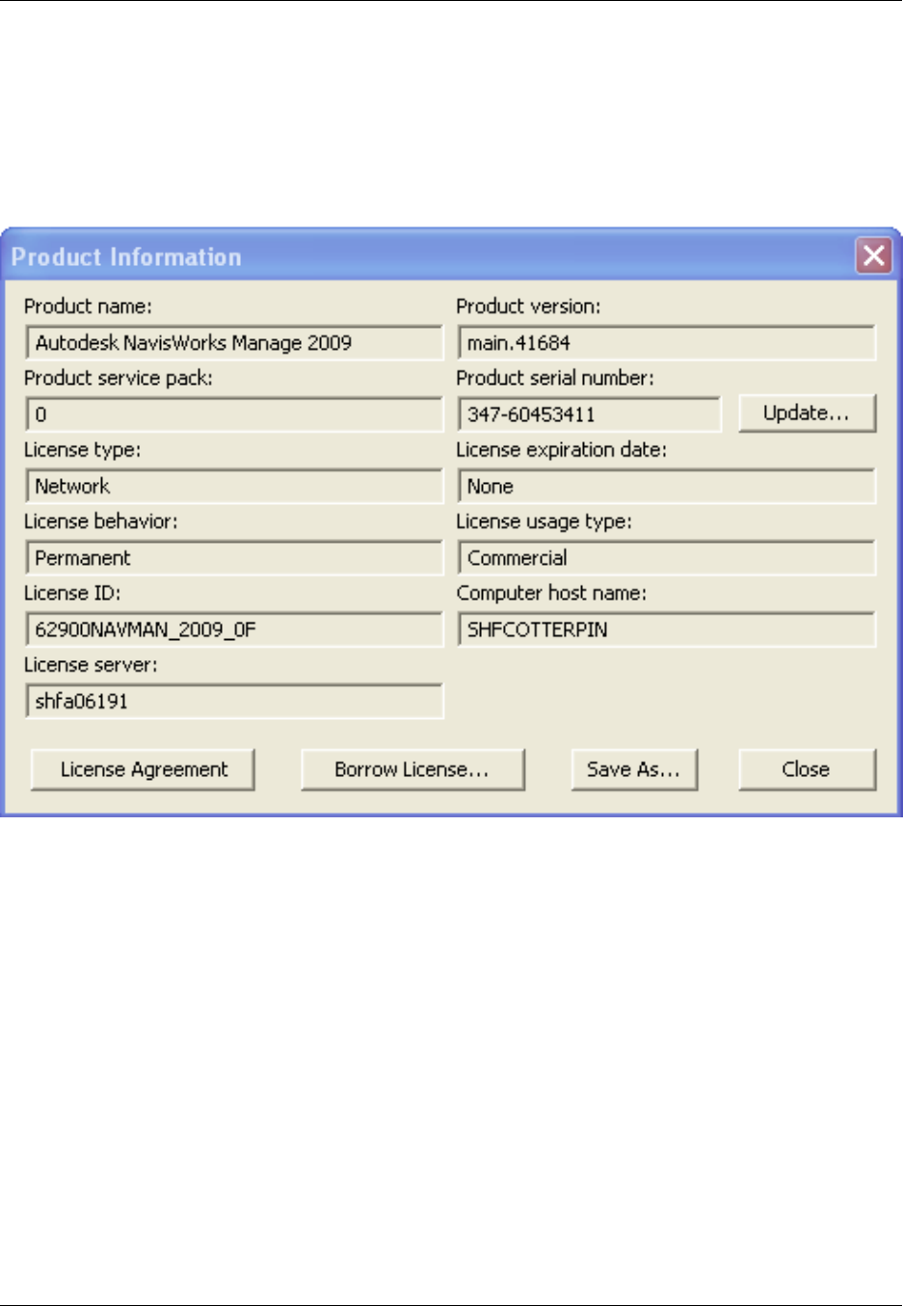
Task: Click the "License type:" label
Action: click(x=82, y=450)
